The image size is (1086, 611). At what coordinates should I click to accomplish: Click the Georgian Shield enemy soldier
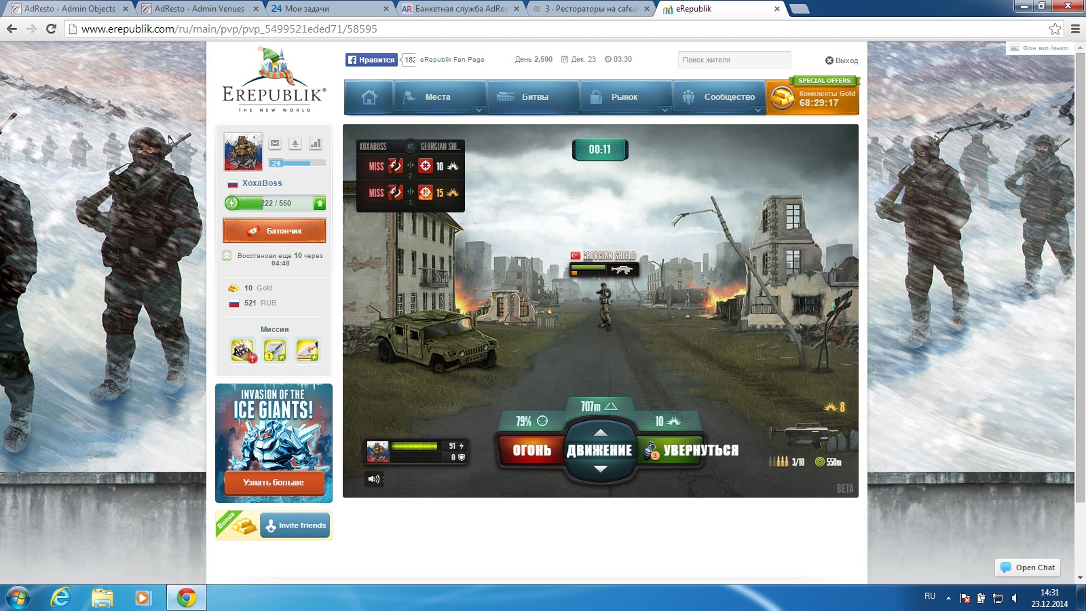pyautogui.click(x=605, y=307)
